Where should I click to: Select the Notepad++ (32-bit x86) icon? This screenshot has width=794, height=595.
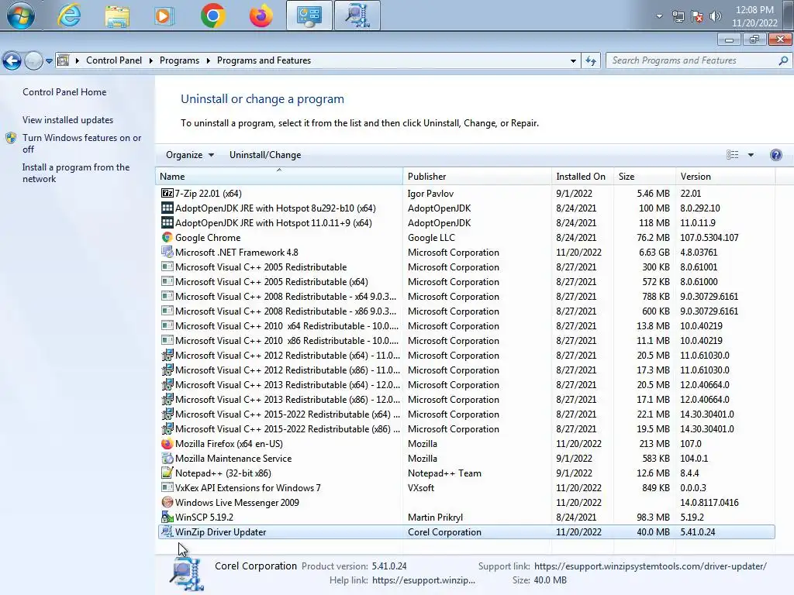point(167,473)
